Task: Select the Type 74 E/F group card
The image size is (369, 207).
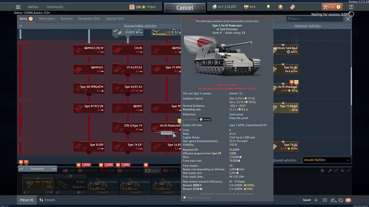Action: click(128, 147)
